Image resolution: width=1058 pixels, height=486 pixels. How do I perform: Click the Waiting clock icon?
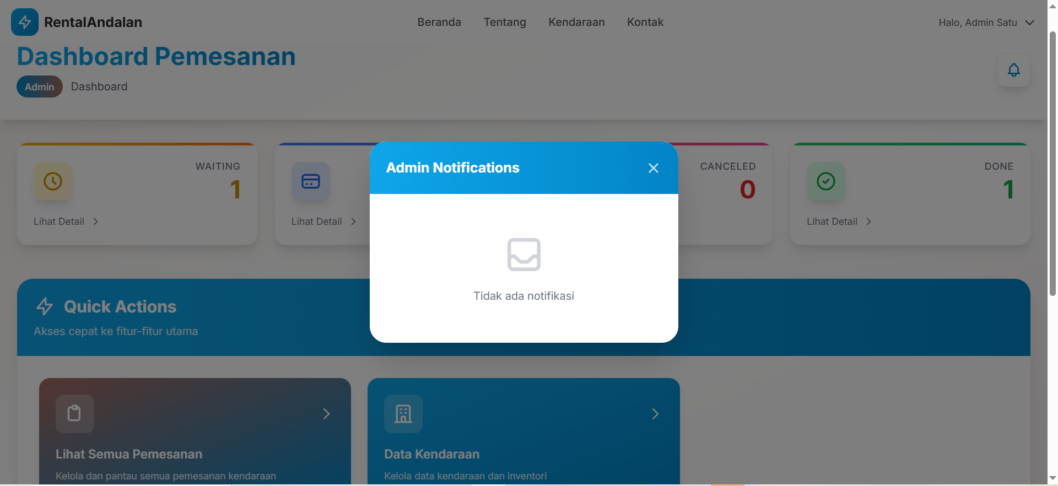click(x=53, y=181)
